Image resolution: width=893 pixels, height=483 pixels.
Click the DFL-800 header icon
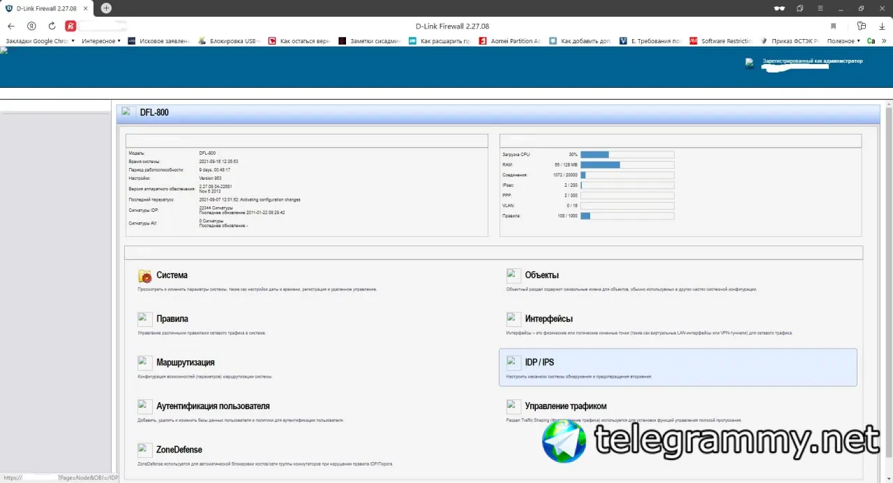tap(128, 112)
